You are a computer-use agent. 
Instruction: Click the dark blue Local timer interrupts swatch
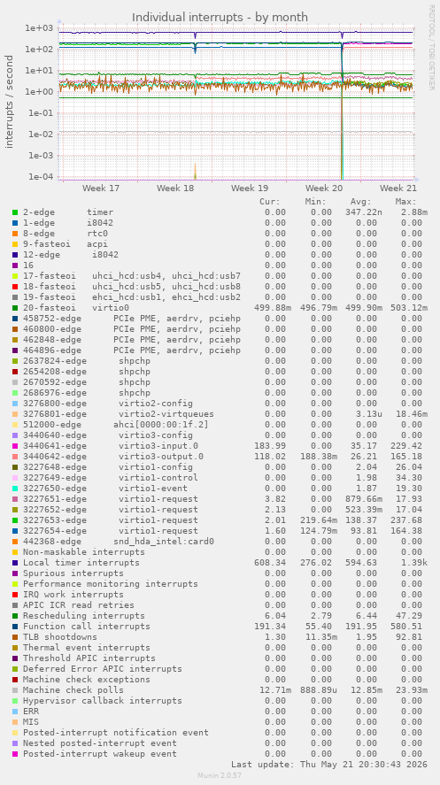tap(15, 563)
